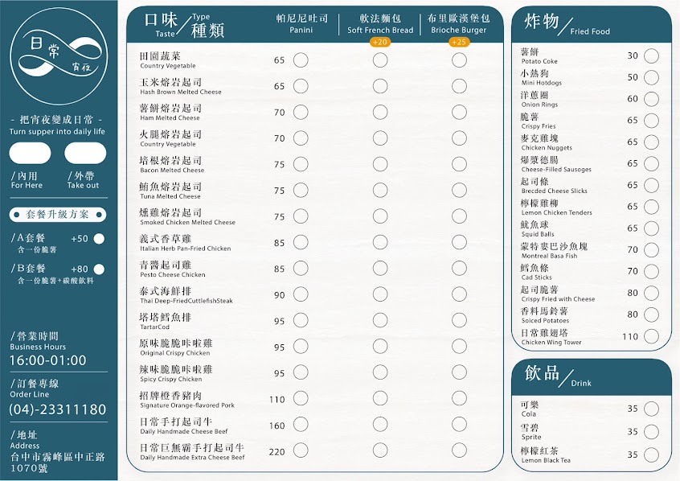Choose A套餐 +50 upgrade circle
This screenshot has height=481, width=680.
tap(100, 239)
